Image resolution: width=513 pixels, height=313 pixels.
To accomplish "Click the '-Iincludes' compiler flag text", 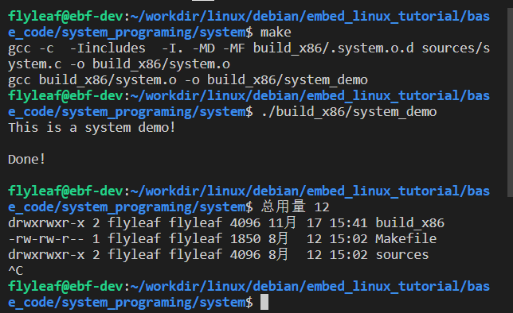I will (x=108, y=48).
